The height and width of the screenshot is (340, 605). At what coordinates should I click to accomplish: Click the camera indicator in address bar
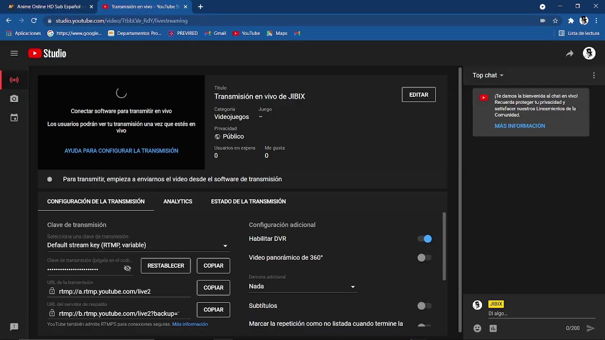(543, 21)
